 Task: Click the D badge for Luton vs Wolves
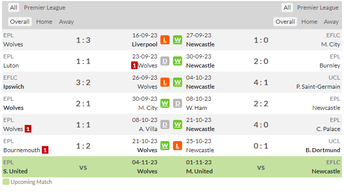coord(165,61)
